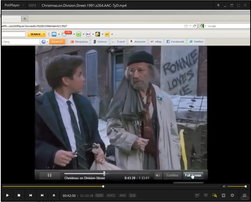251x202 pixels.
Task: Open Amazon link in Bing toolbar
Action: coord(138,42)
